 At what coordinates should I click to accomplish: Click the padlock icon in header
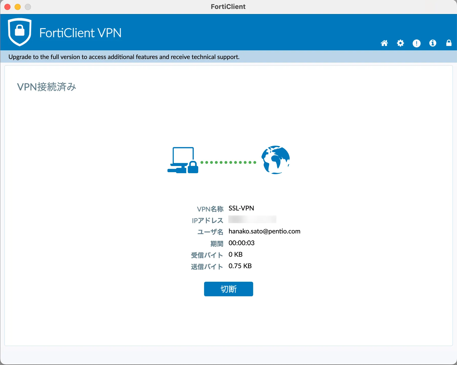[x=449, y=43]
